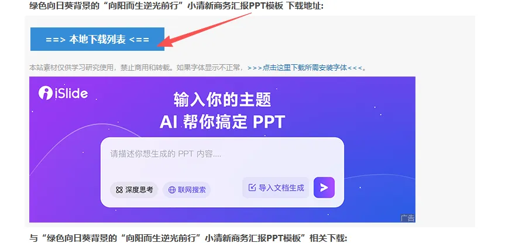Viewport: 505px width, 243px height.
Task: Click the purple send arrow icon
Action: click(324, 188)
